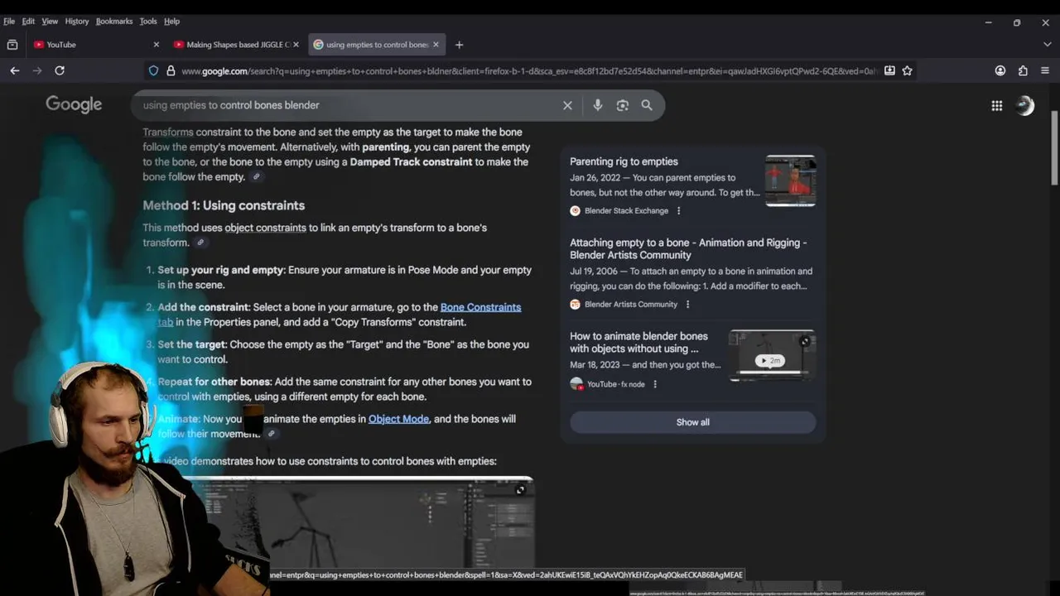
Task: Open the extensions puzzle icon
Action: coord(1023,71)
